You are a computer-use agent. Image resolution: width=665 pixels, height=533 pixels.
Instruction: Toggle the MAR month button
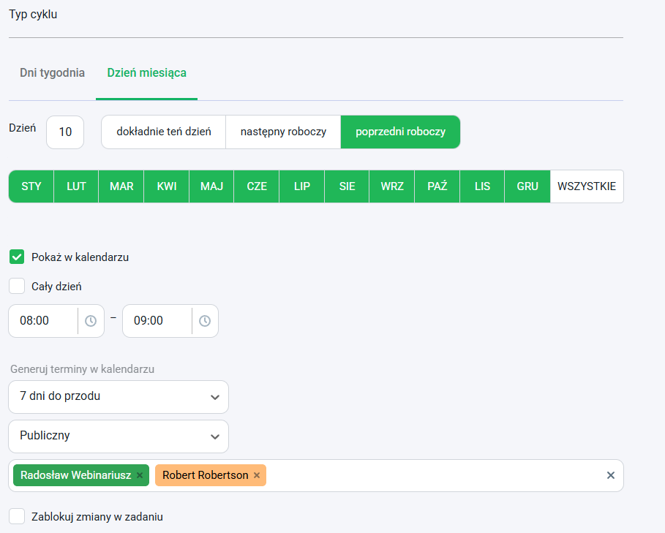(121, 186)
